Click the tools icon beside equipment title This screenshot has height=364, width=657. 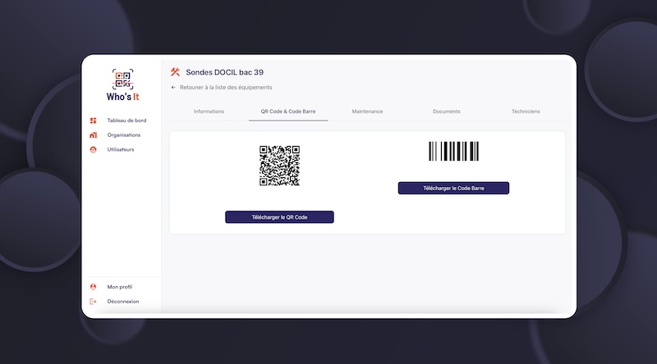click(x=175, y=72)
